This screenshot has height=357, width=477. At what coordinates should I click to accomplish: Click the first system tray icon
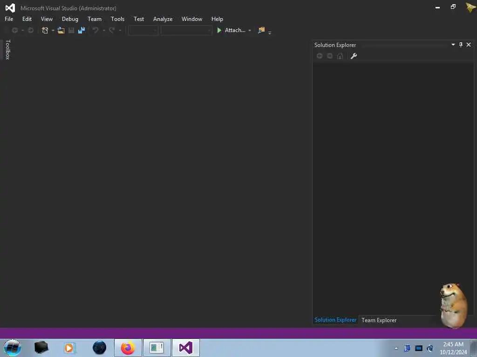point(407,348)
